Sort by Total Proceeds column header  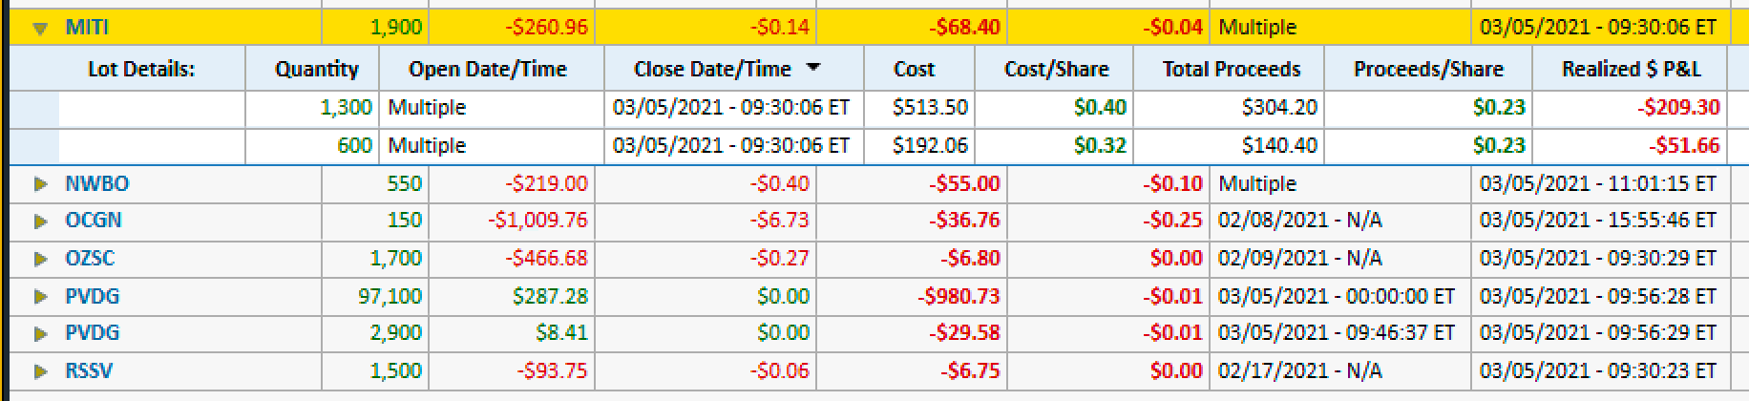[x=1231, y=69]
